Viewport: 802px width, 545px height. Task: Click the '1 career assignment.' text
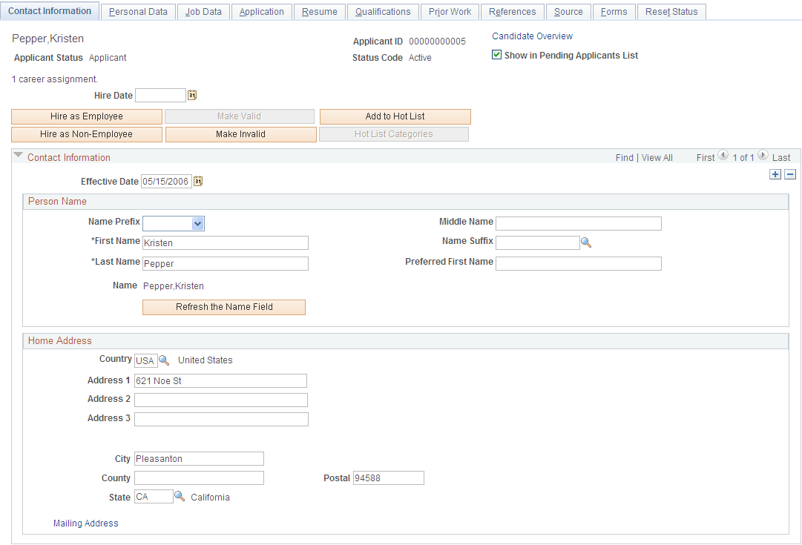click(55, 79)
